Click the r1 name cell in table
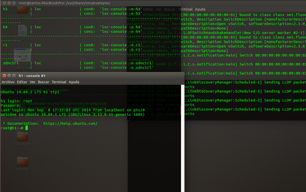Screen dimensions: 306x192 click(5, 45)
